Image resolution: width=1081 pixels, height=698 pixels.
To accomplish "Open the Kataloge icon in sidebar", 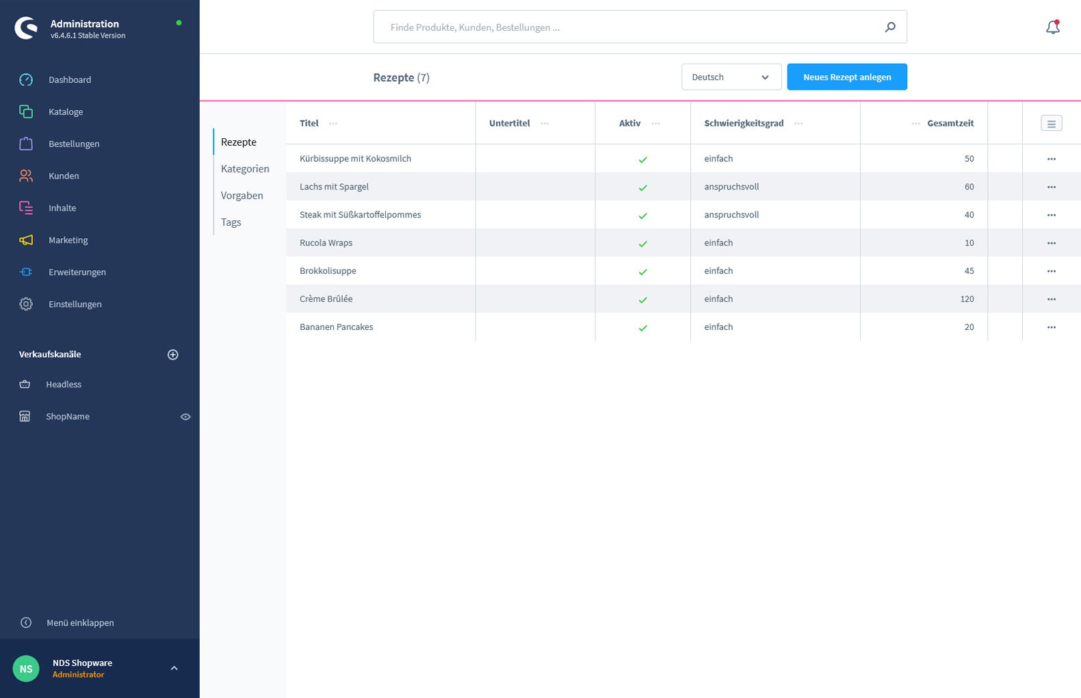I will click(x=26, y=112).
